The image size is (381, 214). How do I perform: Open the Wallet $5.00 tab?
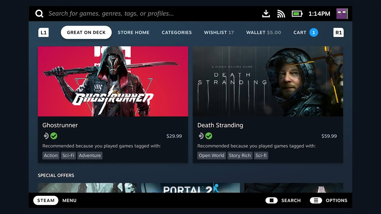point(263,32)
